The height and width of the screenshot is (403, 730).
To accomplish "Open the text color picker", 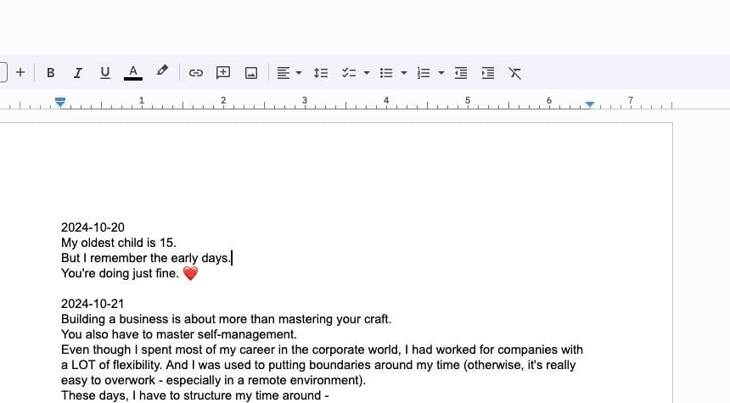I will (x=133, y=73).
